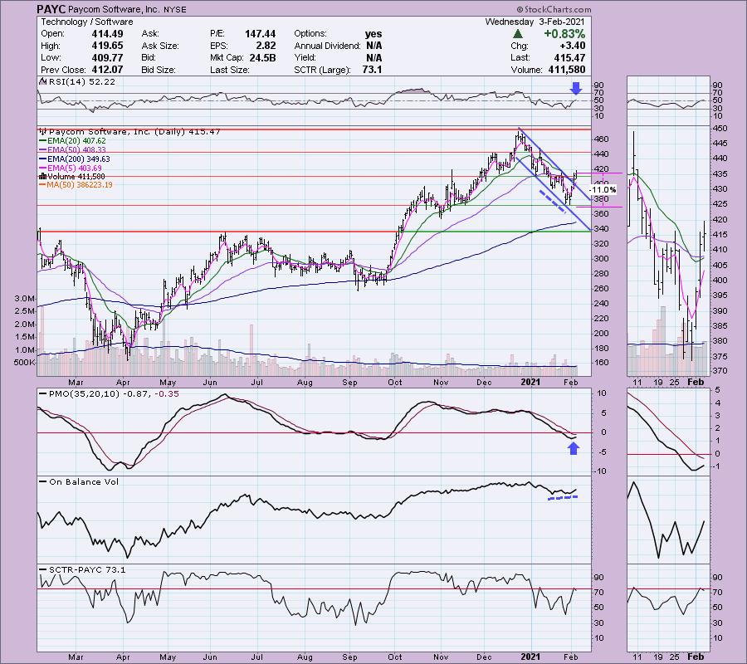Click the Prev Close value 412.07
This screenshot has height=664, width=747.
107,70
